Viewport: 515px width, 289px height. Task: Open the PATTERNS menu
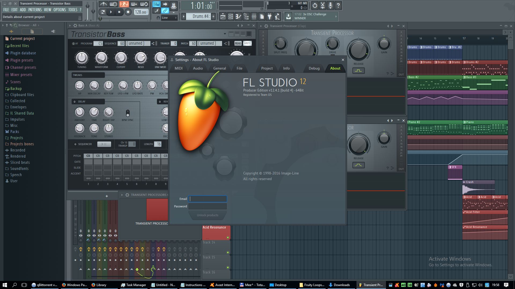(35, 10)
